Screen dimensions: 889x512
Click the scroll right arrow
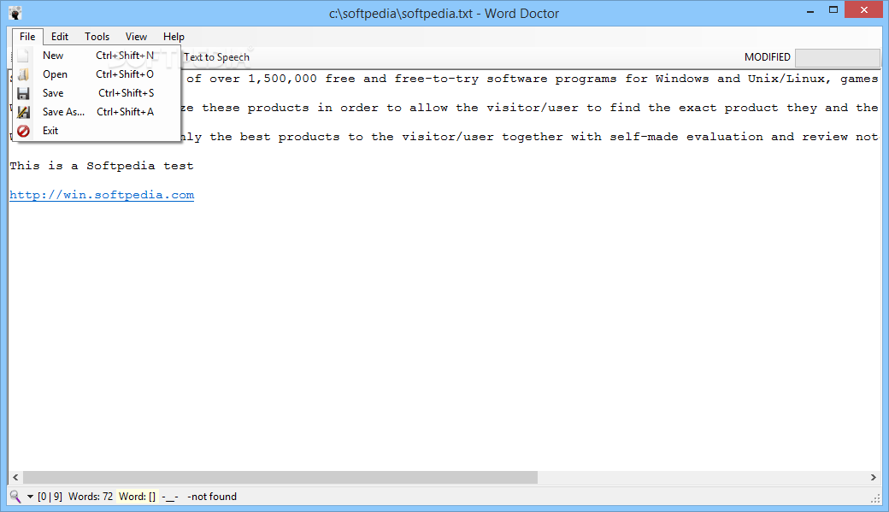coord(873,478)
